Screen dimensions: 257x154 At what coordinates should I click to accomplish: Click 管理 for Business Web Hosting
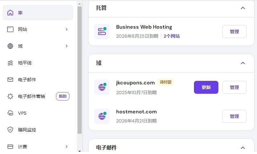(234, 32)
